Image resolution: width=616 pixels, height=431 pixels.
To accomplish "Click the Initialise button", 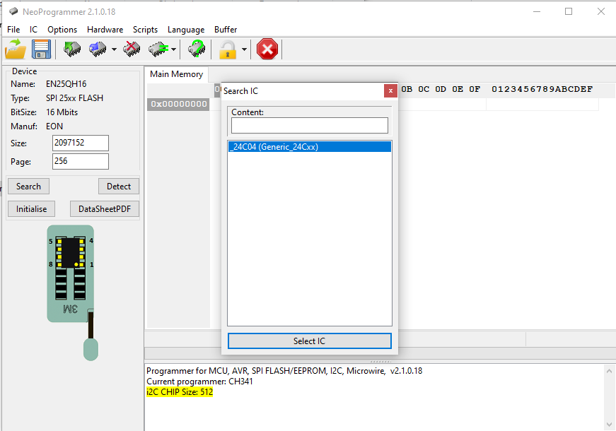I will (x=31, y=209).
